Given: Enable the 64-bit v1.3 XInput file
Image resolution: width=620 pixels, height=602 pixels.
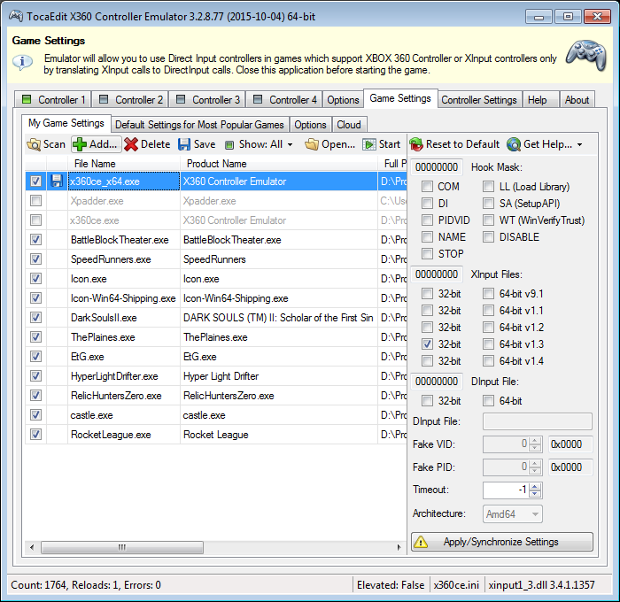Looking at the screenshot, I should point(489,343).
